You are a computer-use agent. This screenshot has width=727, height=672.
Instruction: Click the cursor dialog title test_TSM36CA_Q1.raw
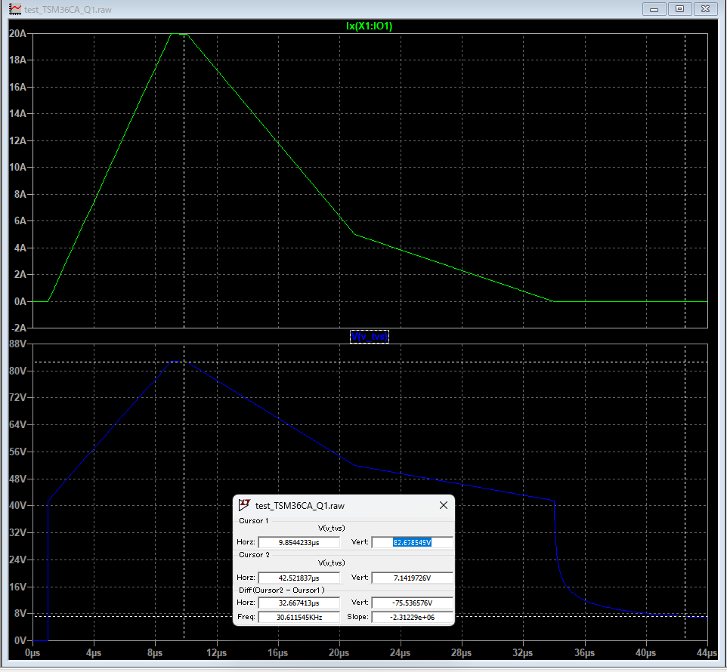[300, 506]
